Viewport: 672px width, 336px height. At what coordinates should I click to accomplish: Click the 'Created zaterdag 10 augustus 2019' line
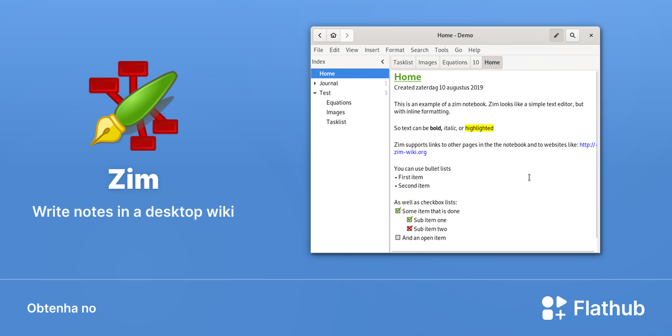point(438,87)
